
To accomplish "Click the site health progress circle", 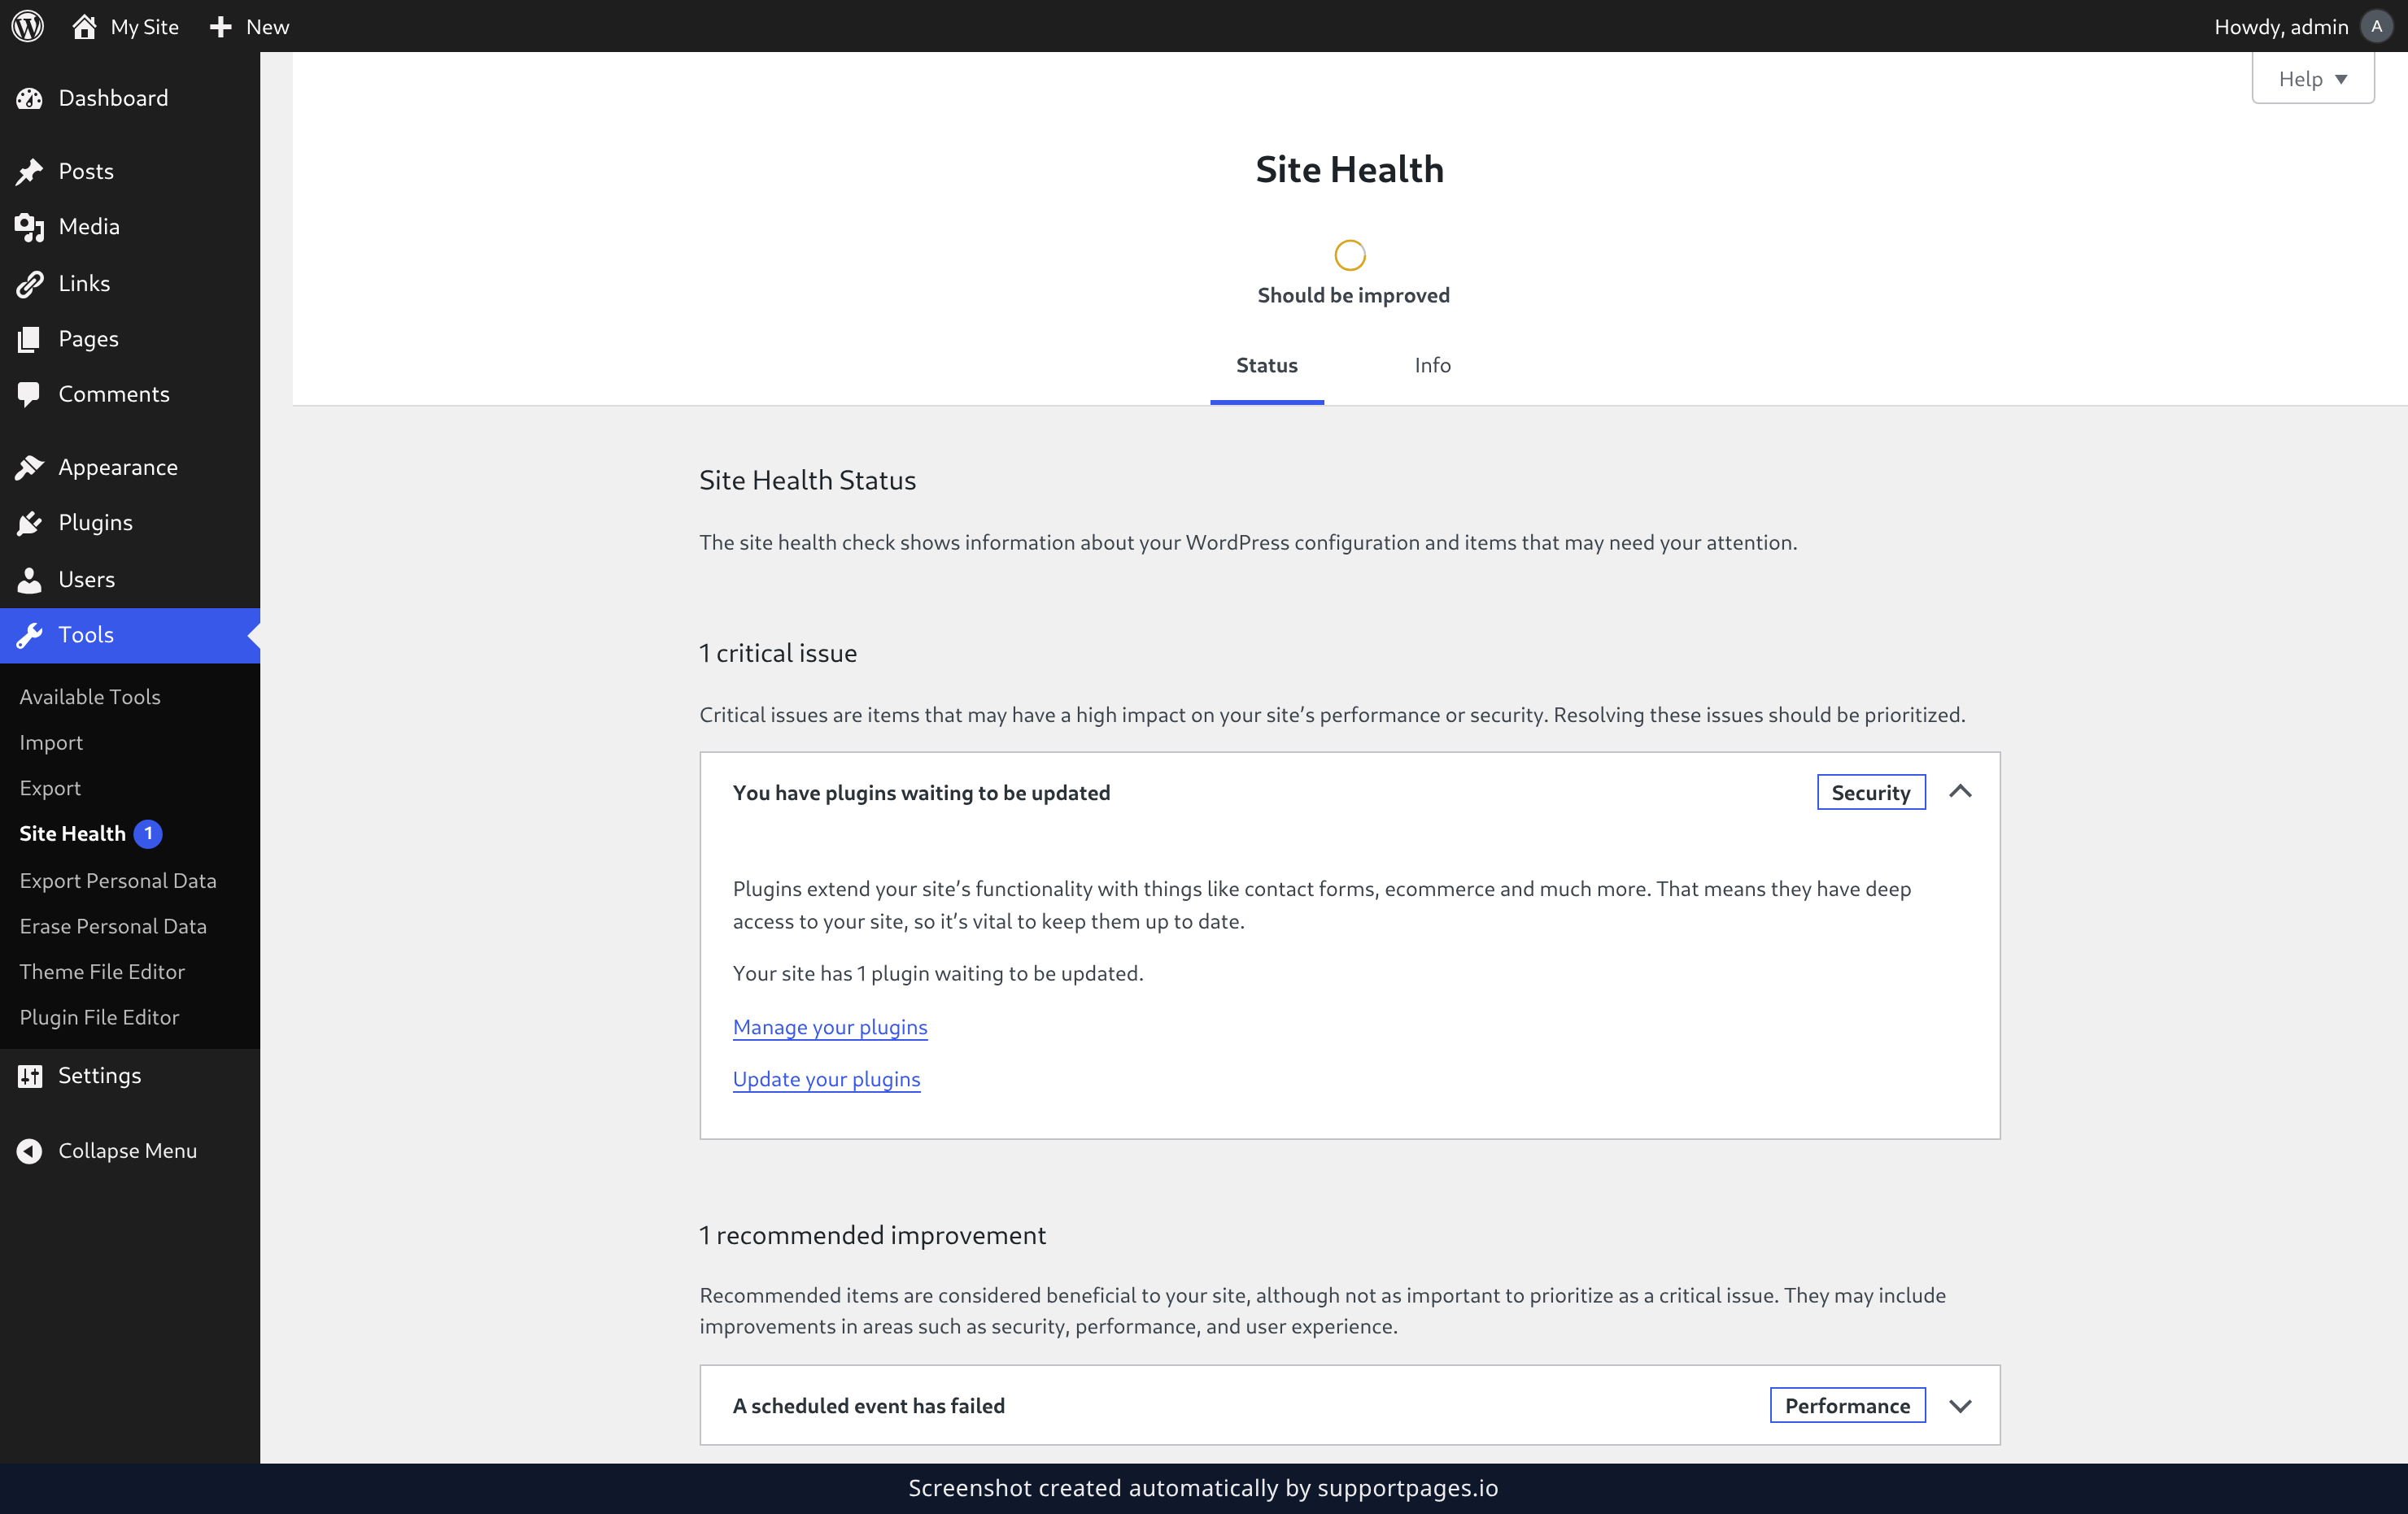I will pos(1350,256).
